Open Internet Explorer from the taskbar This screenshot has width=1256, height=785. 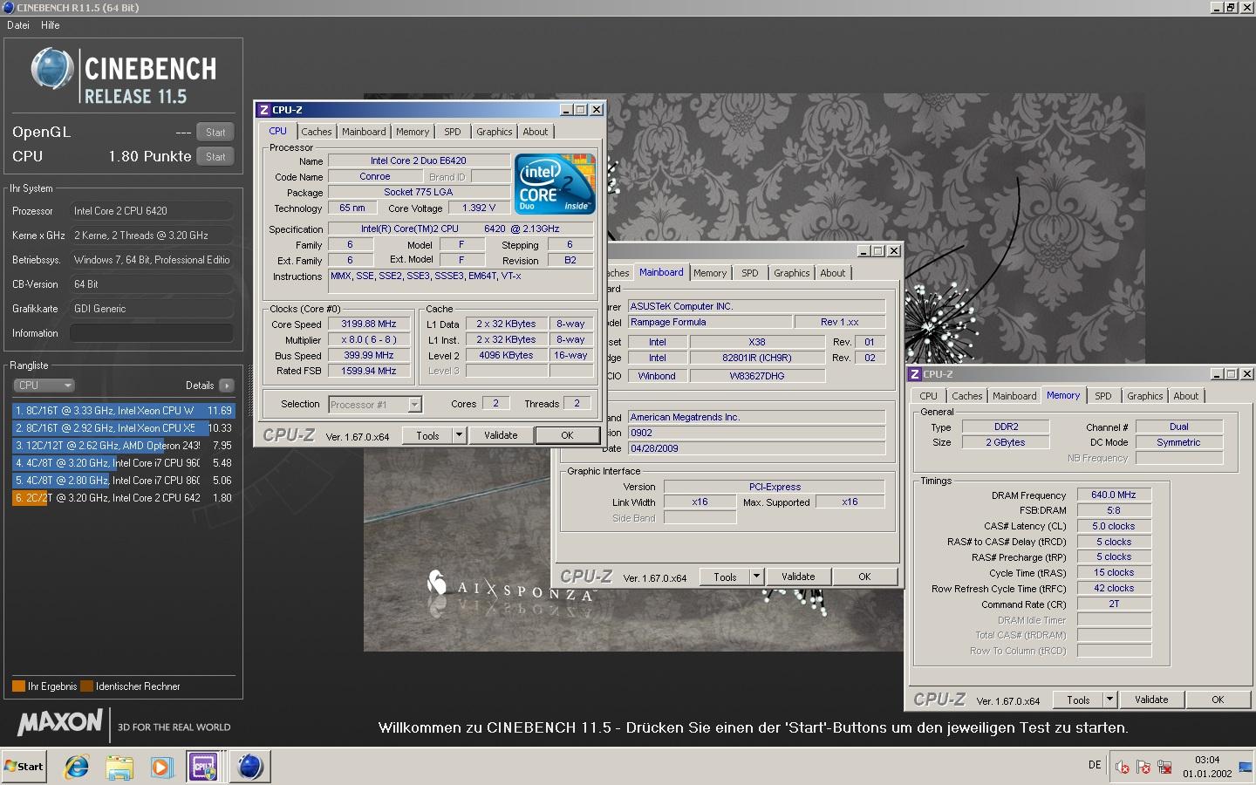[77, 767]
